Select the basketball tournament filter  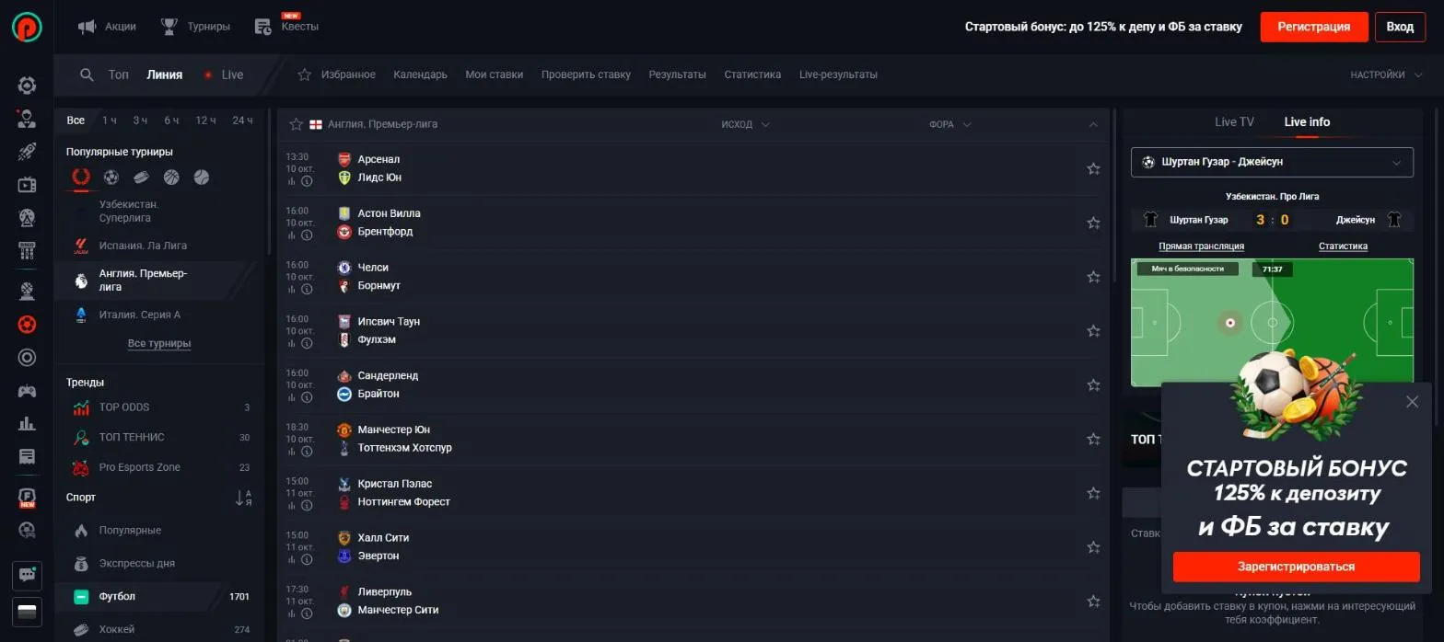pyautogui.click(x=171, y=177)
